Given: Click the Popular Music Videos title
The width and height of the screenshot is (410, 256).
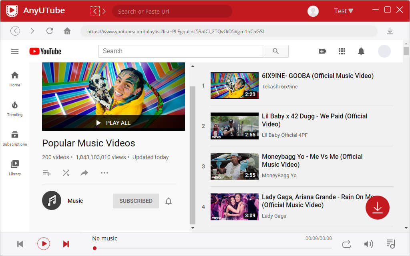Looking at the screenshot, I should tap(88, 143).
